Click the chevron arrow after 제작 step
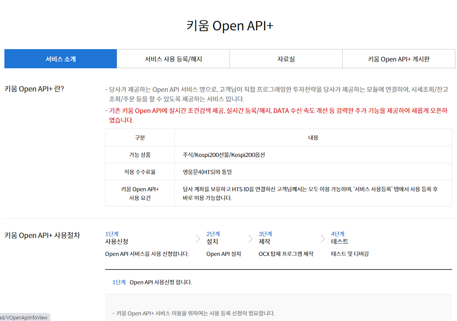Viewport: 457px width, 321px height. 323,239
